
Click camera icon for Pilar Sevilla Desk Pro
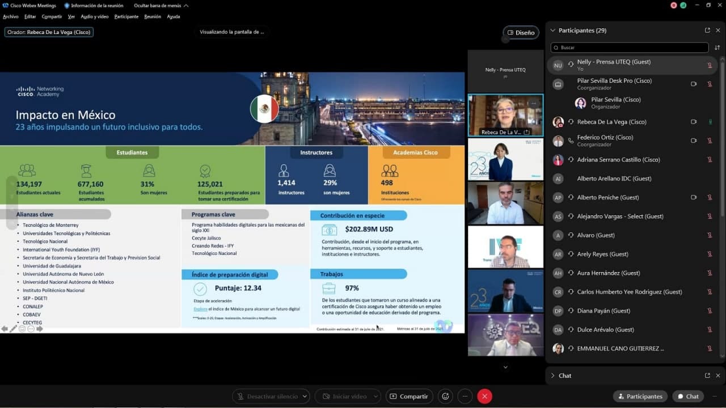(x=694, y=84)
